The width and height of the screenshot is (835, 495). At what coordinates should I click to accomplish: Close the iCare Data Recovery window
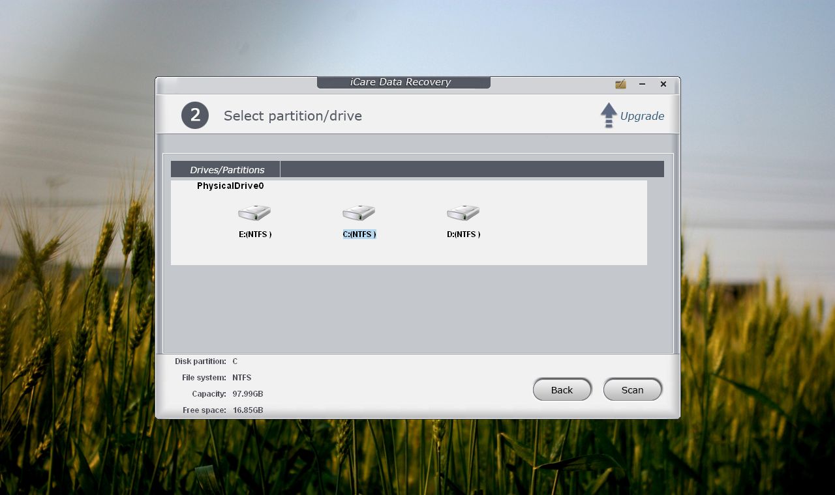663,84
